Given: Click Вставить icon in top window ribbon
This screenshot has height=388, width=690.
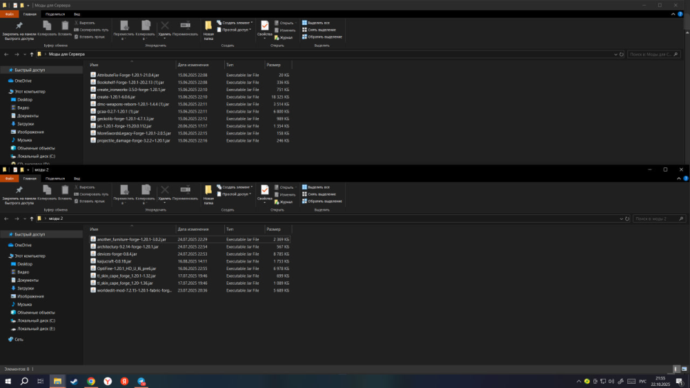Looking at the screenshot, I should tap(65, 28).
